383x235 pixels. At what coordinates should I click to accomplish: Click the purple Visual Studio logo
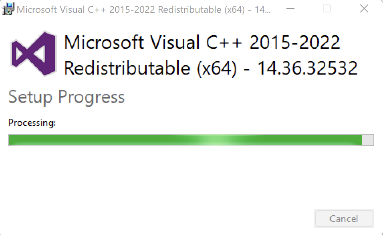pyautogui.click(x=33, y=53)
